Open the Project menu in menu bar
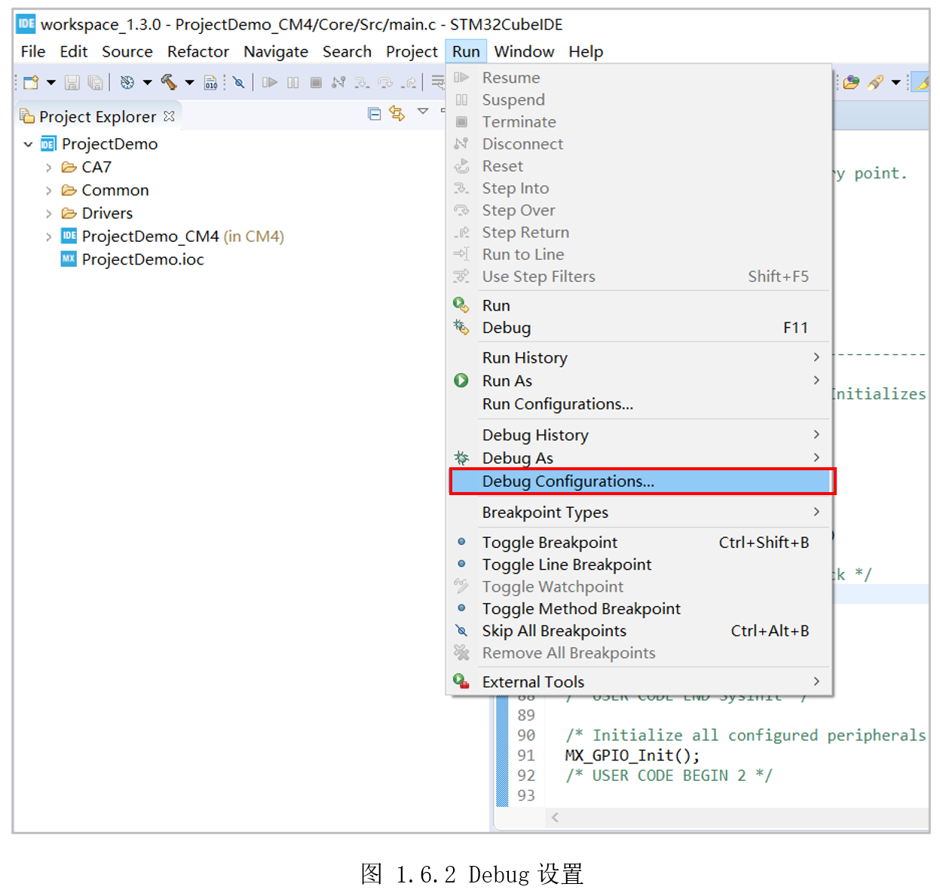 point(411,51)
